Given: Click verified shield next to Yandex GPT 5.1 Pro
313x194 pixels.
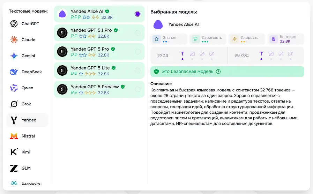Looking at the screenshot, I should coord(115,30).
